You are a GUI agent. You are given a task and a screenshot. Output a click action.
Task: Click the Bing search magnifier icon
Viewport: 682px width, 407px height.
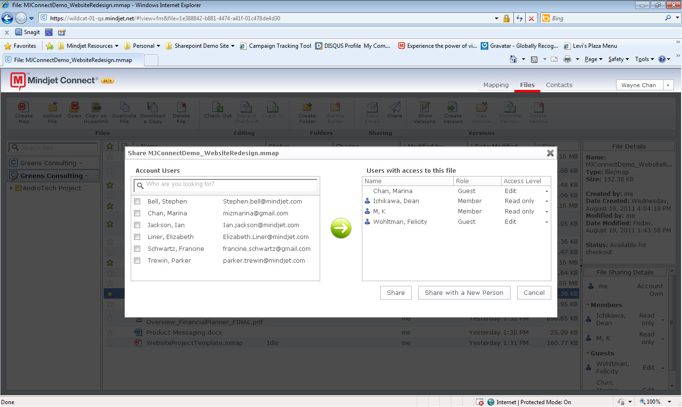click(x=668, y=18)
